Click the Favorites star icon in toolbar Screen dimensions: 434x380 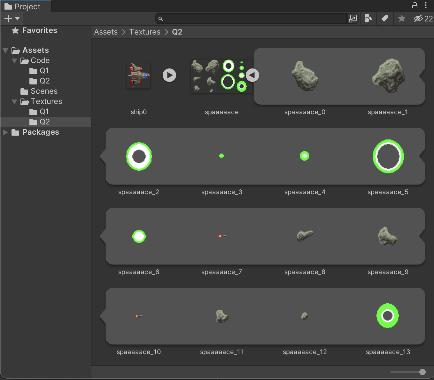coord(401,19)
